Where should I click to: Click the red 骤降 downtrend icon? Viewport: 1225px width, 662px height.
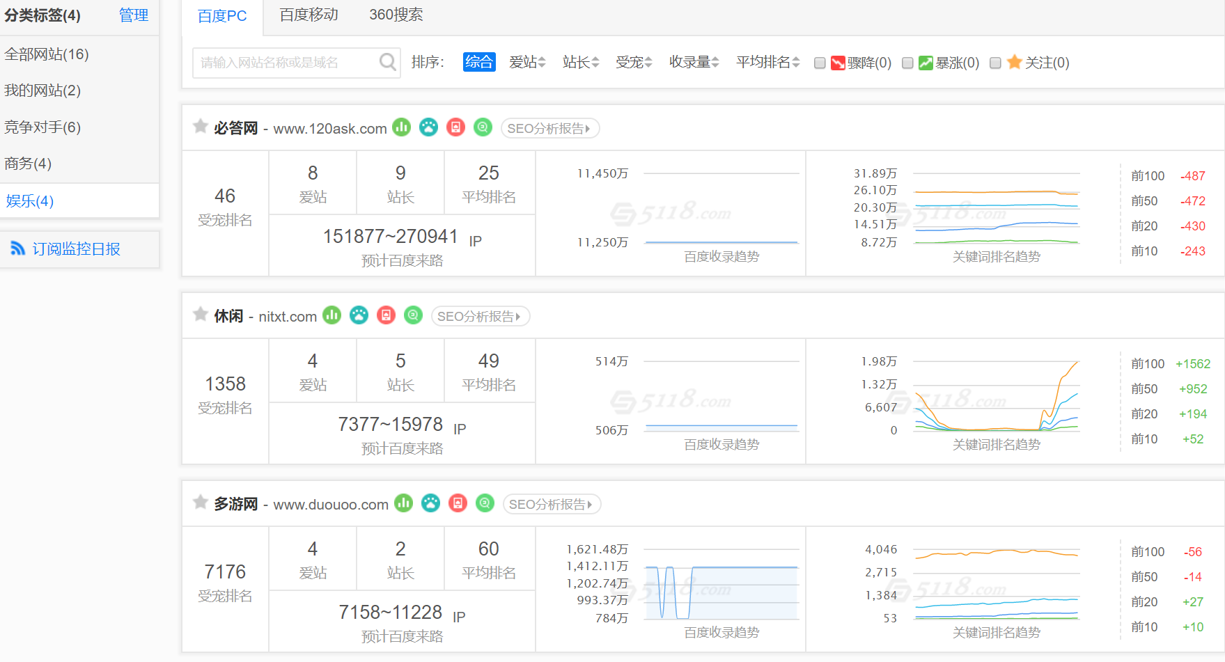838,63
